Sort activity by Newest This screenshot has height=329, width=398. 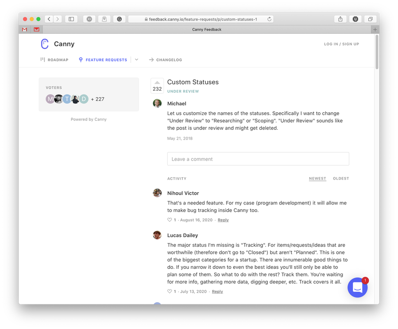pos(318,179)
